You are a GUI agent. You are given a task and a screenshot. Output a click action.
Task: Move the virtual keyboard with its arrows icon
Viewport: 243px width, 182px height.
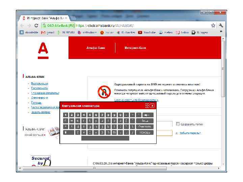[147, 106]
